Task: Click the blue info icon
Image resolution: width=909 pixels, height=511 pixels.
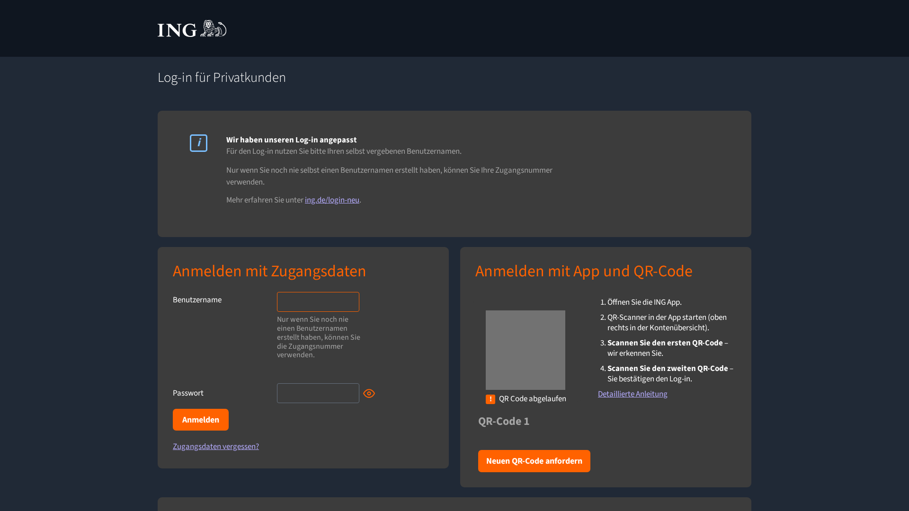Action: click(x=198, y=143)
